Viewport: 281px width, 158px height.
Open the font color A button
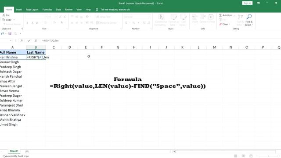click(61, 23)
